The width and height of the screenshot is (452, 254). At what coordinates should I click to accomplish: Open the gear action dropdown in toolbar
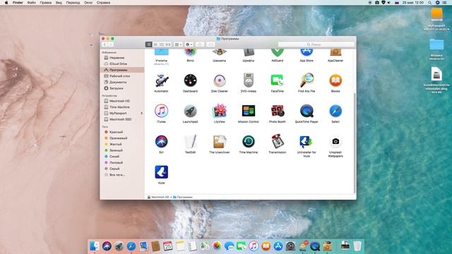coord(189,44)
